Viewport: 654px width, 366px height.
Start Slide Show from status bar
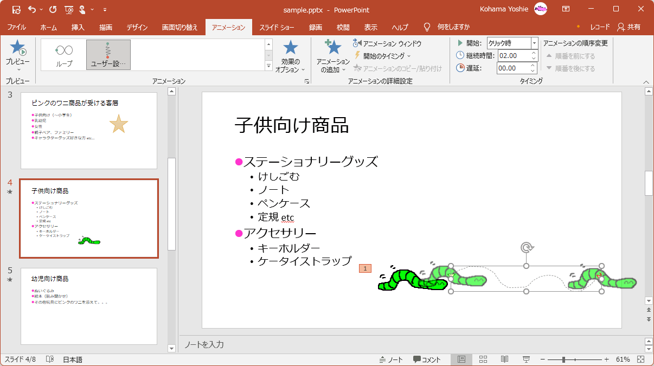pos(525,359)
